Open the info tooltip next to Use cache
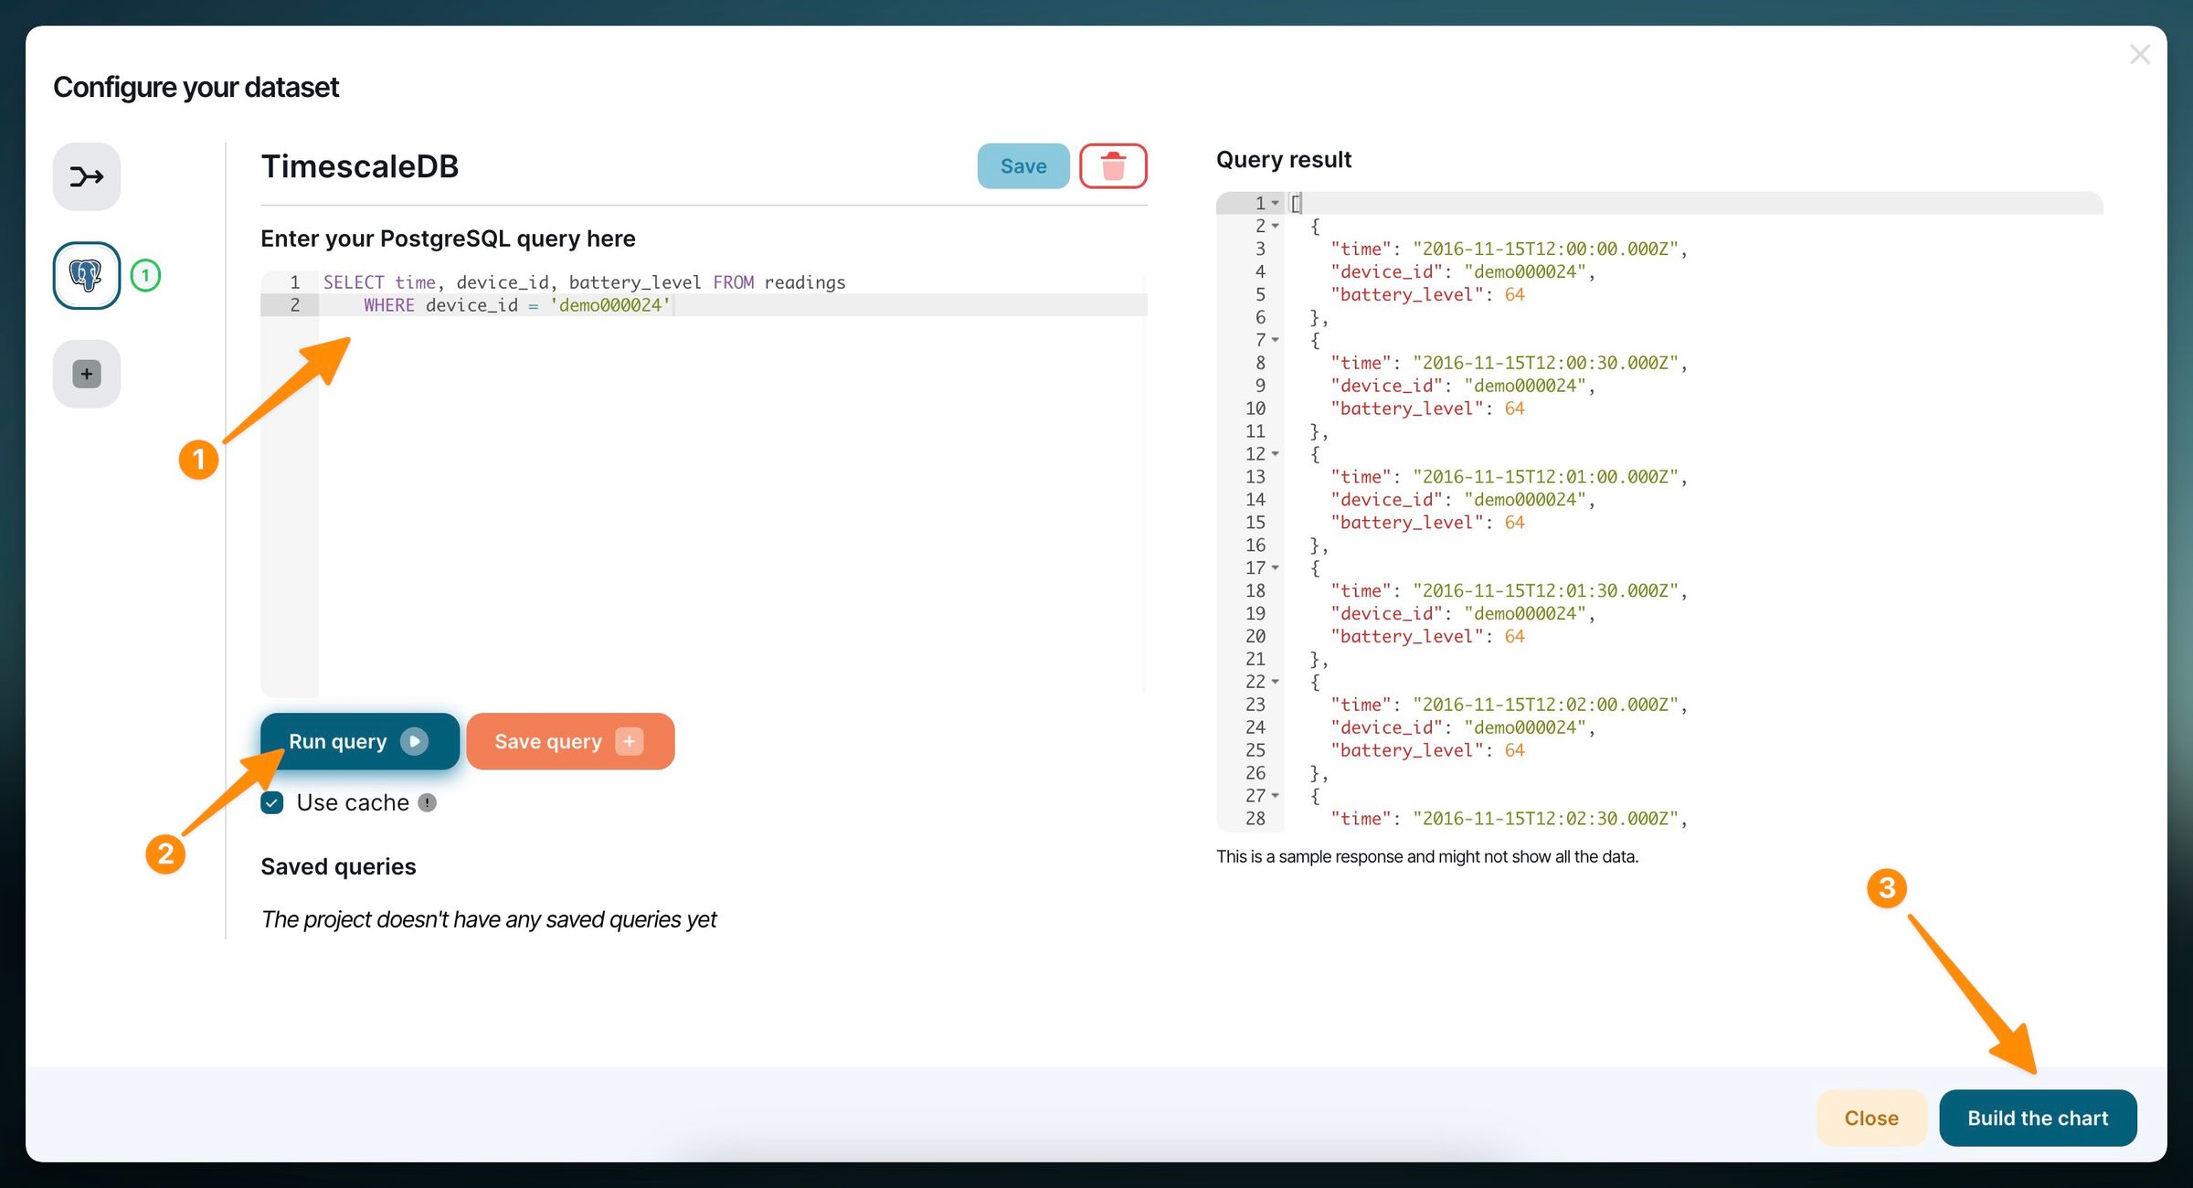 click(426, 802)
